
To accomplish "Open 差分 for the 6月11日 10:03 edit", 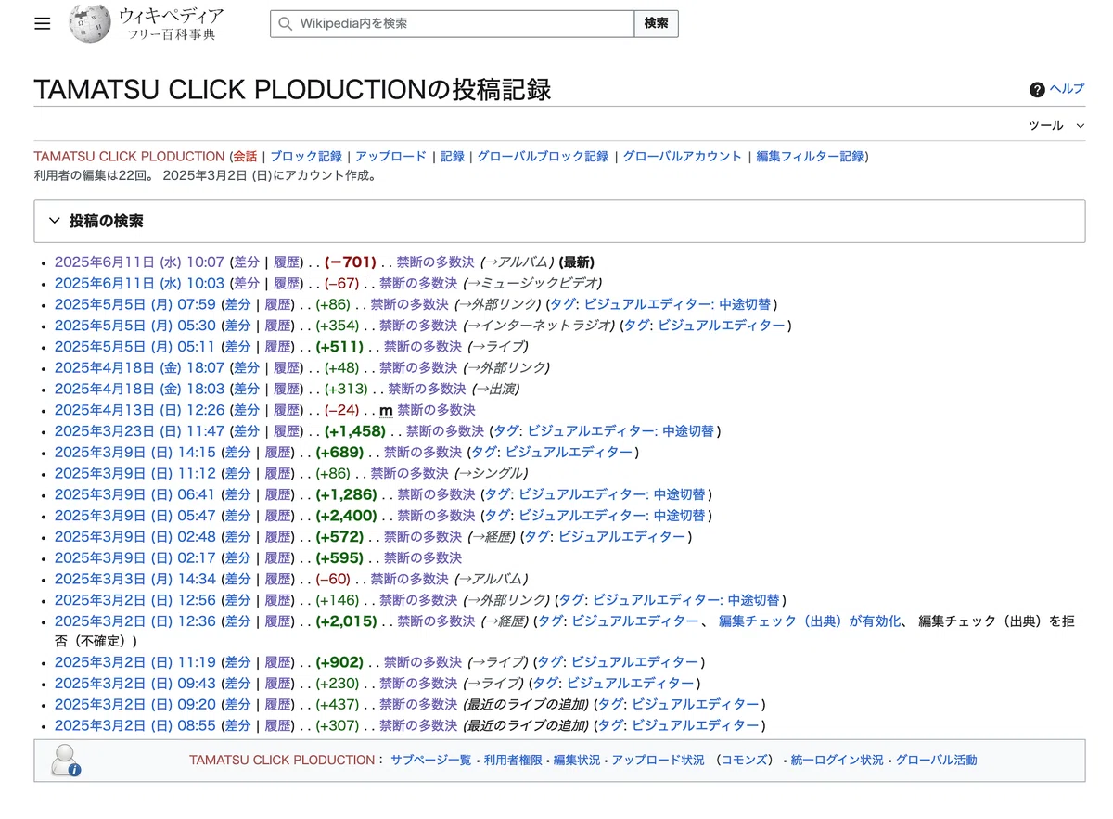I will 247,284.
